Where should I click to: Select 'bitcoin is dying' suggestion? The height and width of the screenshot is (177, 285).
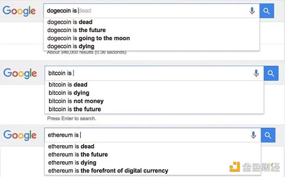[154, 93]
